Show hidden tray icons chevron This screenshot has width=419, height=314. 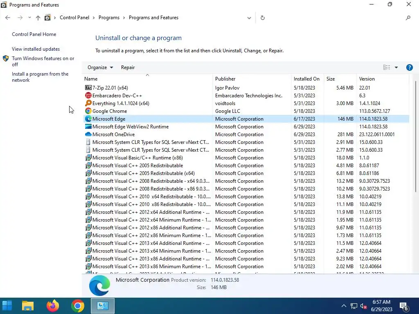pyautogui.click(x=344, y=306)
